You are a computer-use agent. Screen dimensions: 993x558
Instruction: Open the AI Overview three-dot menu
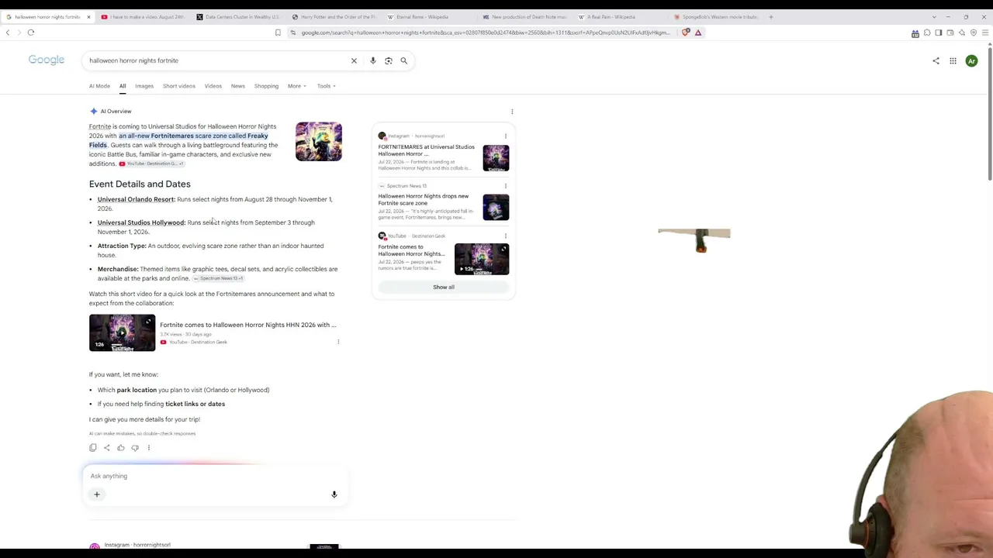(x=512, y=112)
